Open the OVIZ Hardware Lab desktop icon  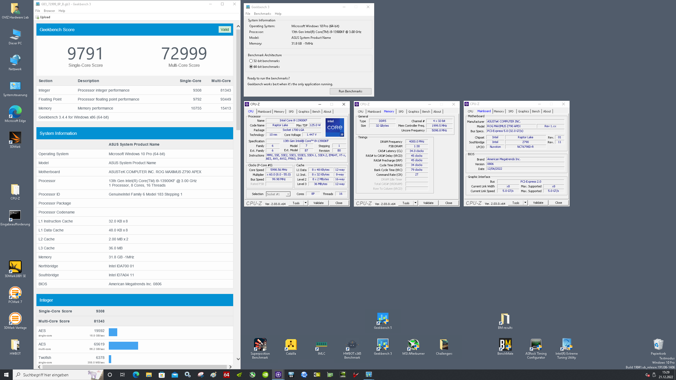[x=15, y=11]
